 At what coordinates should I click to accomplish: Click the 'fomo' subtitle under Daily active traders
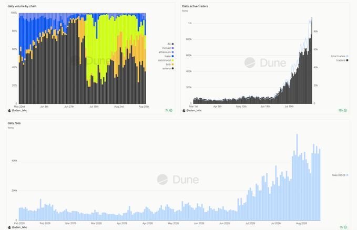pos(185,11)
